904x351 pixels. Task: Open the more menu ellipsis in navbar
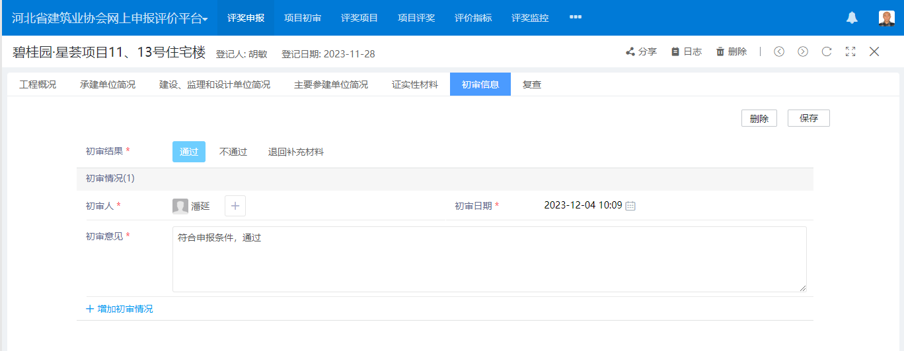[576, 17]
